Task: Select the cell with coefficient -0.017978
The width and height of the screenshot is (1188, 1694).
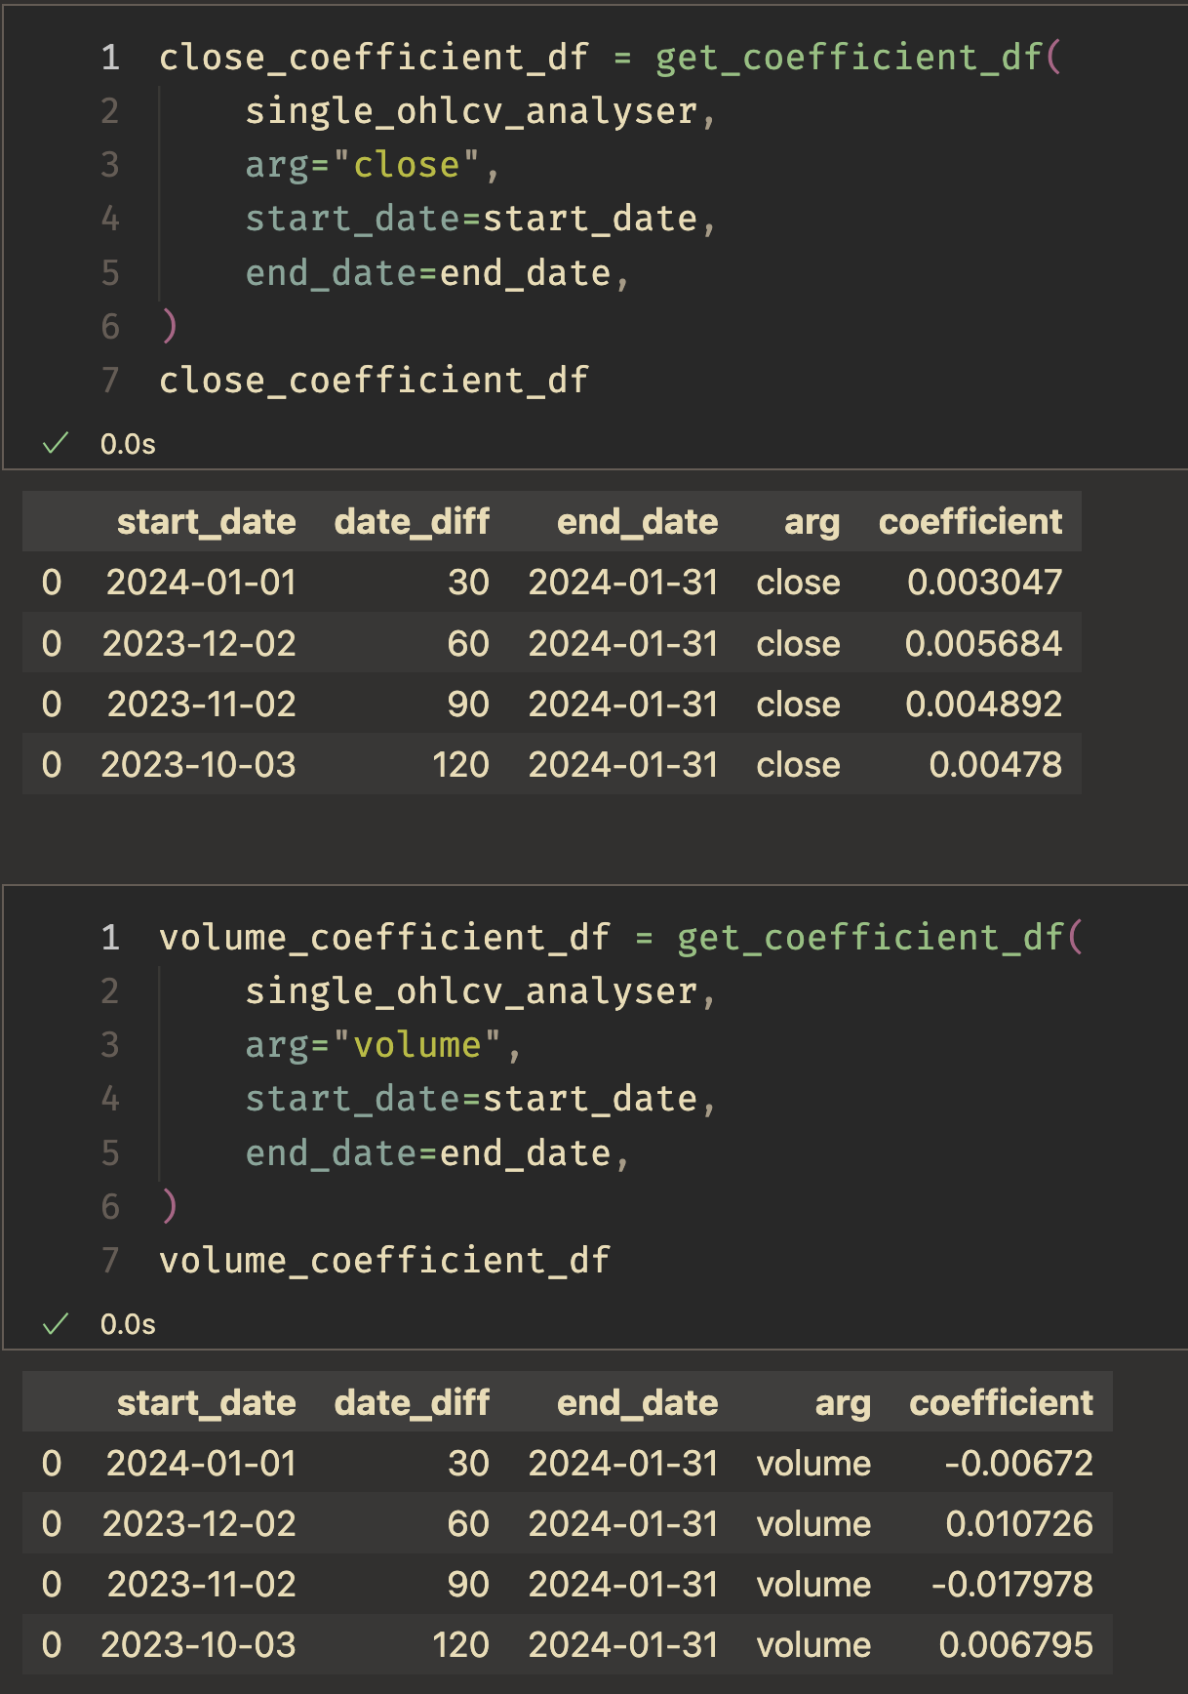Action: click(x=1011, y=1585)
